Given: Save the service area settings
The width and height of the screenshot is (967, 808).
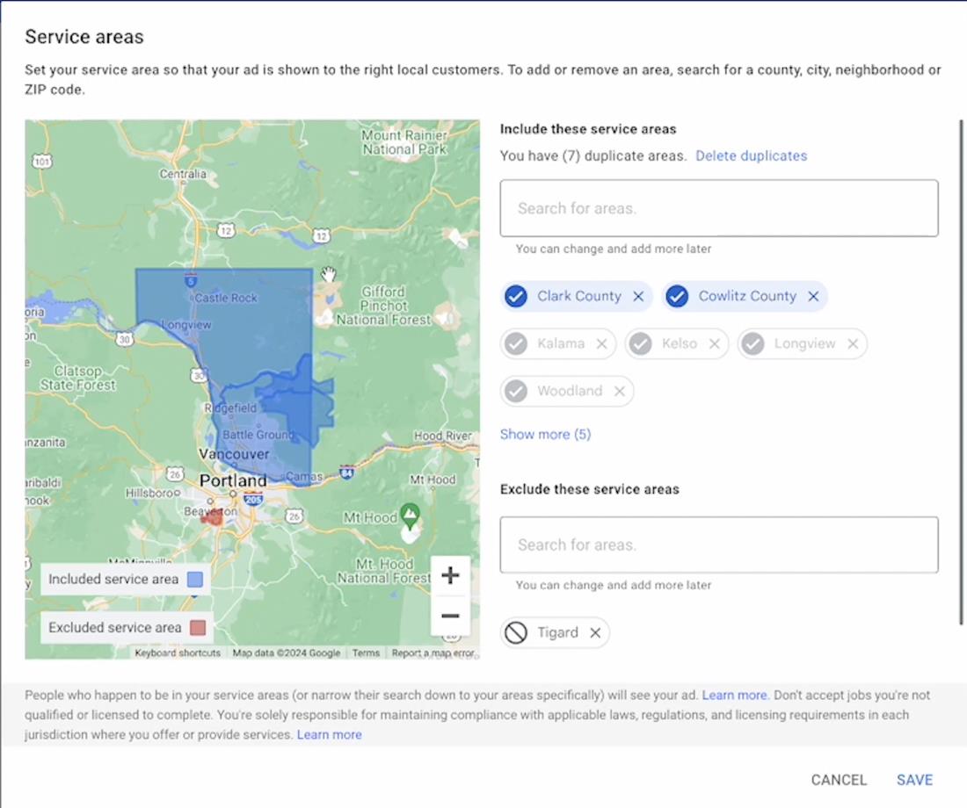Looking at the screenshot, I should pyautogui.click(x=914, y=780).
